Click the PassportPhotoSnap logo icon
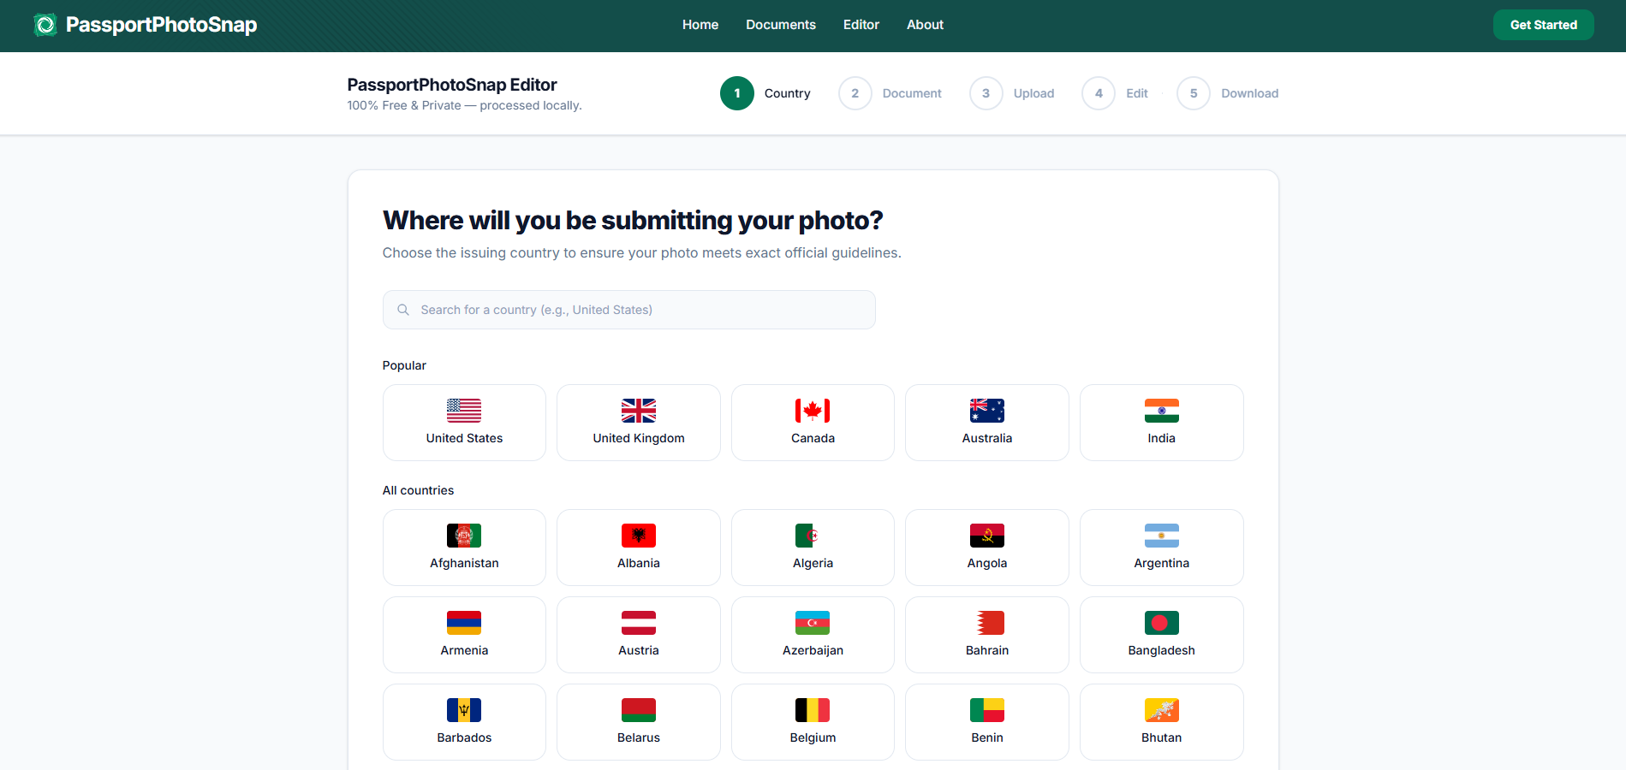The width and height of the screenshot is (1626, 770). [x=45, y=25]
